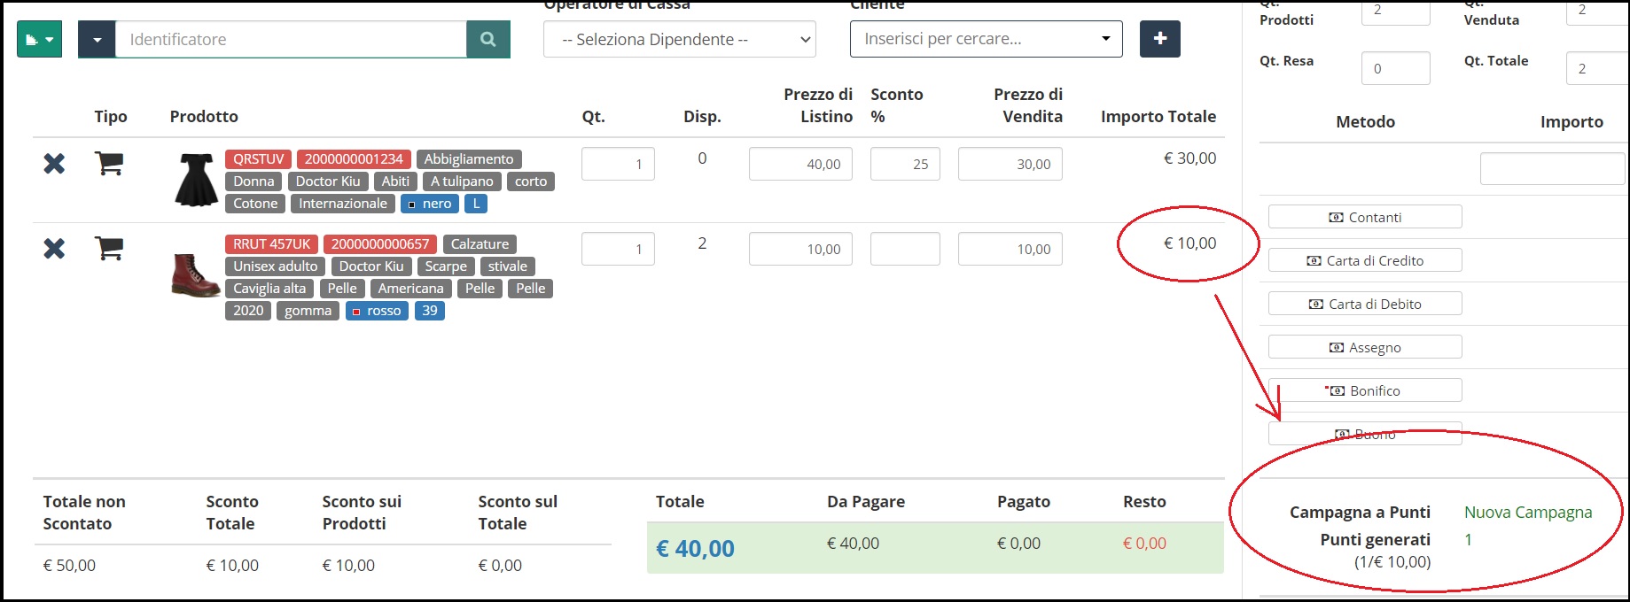
Task: Click cart icon in RRUT 457UK row
Action: 109,248
